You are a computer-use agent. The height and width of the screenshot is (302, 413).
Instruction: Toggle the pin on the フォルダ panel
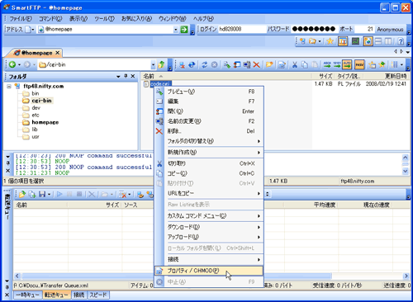tap(126, 76)
